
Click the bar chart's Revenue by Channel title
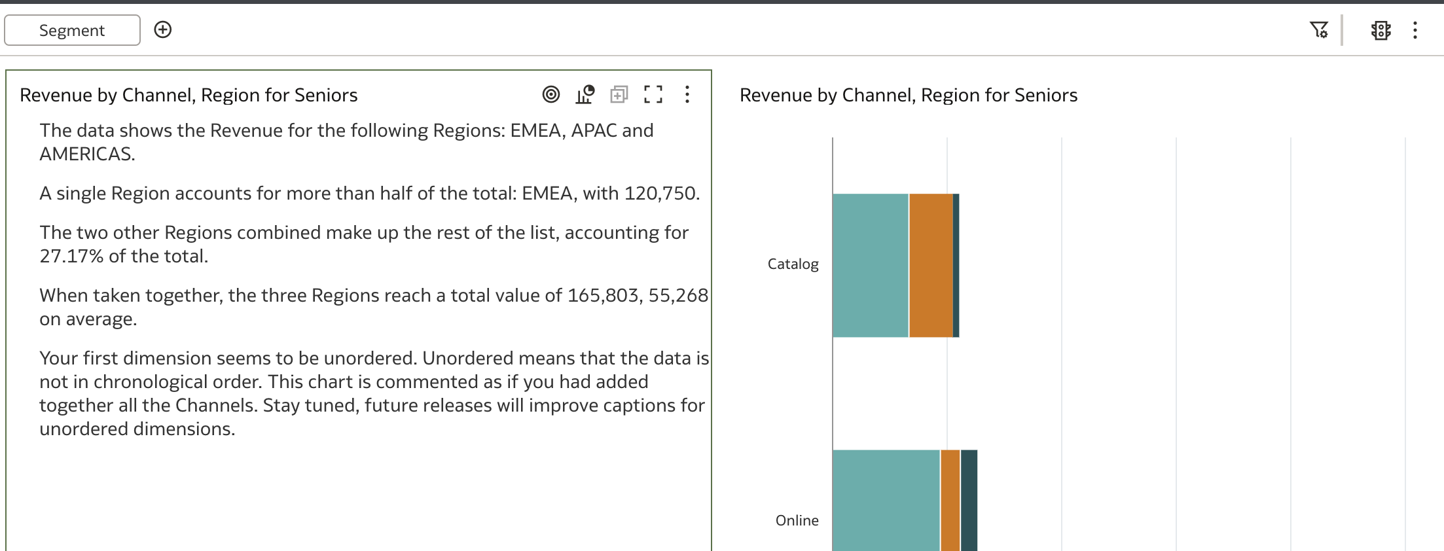tap(909, 96)
